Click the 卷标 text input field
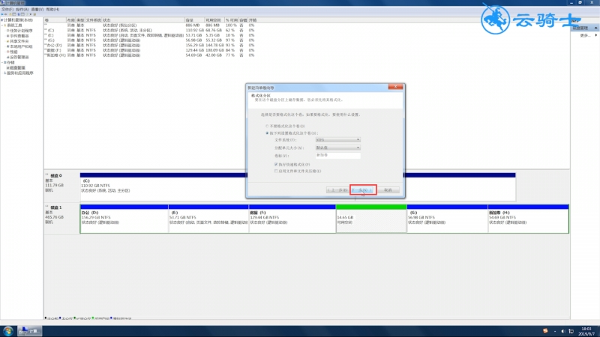 tap(337, 155)
